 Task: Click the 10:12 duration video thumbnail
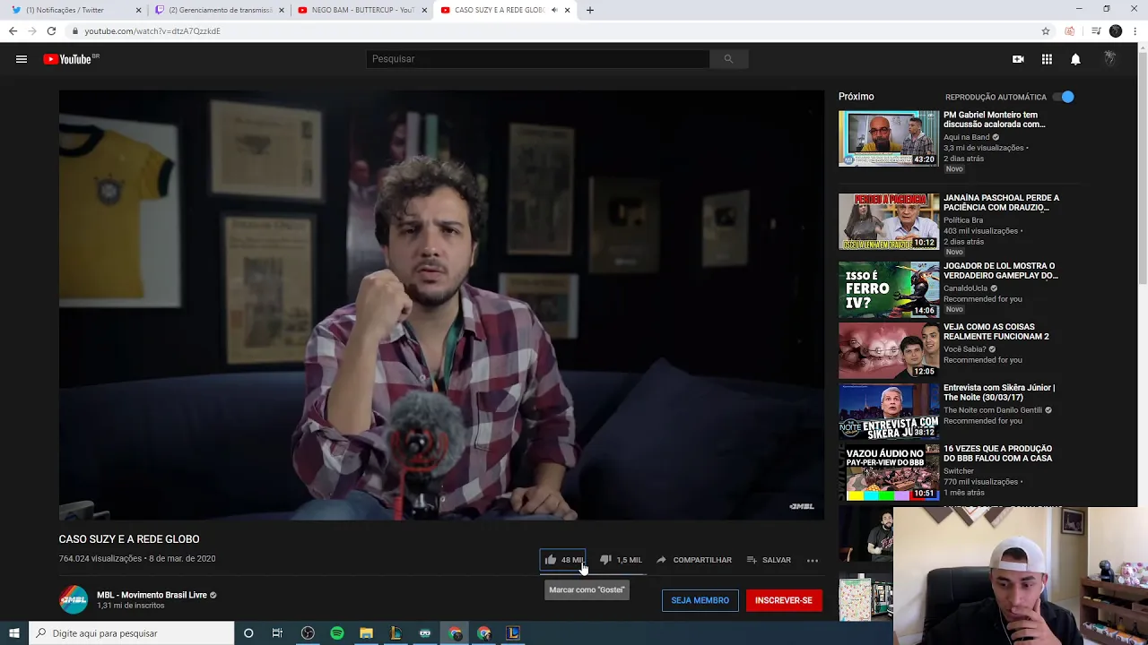889,221
